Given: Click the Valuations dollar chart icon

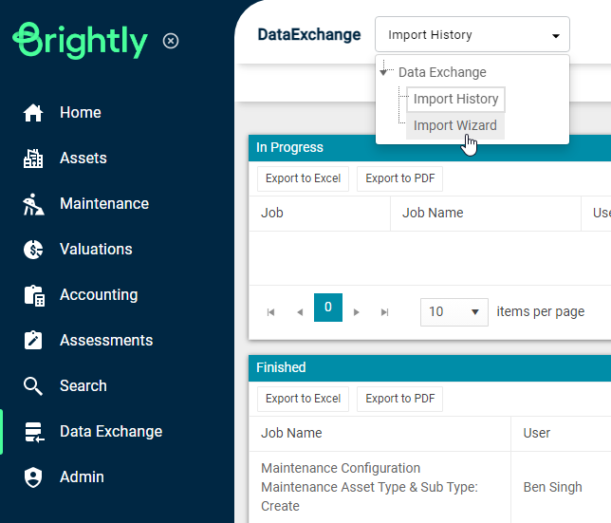Looking at the screenshot, I should (x=33, y=250).
